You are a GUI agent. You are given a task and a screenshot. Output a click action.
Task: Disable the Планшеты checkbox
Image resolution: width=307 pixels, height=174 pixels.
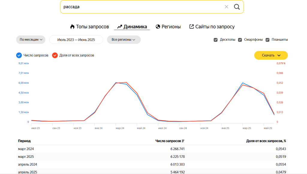pos(267,40)
